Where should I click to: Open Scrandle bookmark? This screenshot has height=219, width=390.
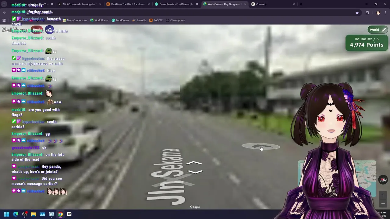click(x=139, y=20)
